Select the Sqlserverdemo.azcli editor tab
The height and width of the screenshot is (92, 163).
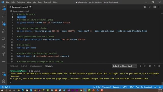[20, 7]
